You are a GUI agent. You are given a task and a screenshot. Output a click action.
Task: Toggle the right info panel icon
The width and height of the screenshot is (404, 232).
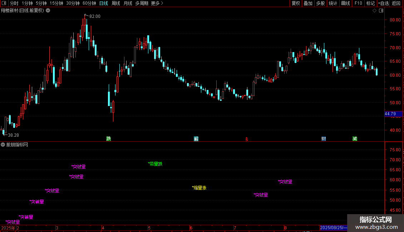381,11
